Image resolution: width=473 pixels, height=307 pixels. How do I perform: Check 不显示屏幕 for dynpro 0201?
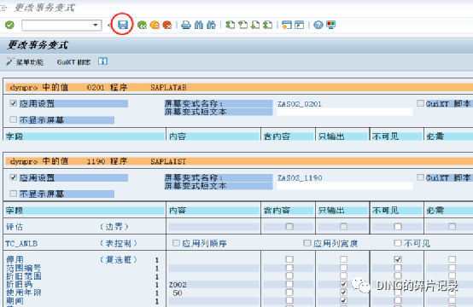tap(13, 119)
